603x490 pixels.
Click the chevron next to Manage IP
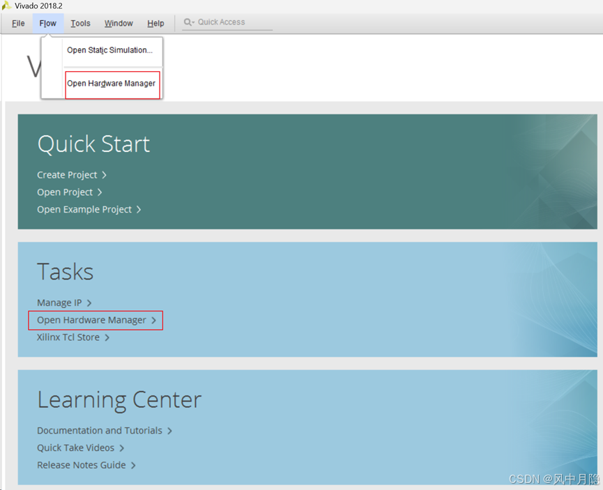pyautogui.click(x=89, y=303)
